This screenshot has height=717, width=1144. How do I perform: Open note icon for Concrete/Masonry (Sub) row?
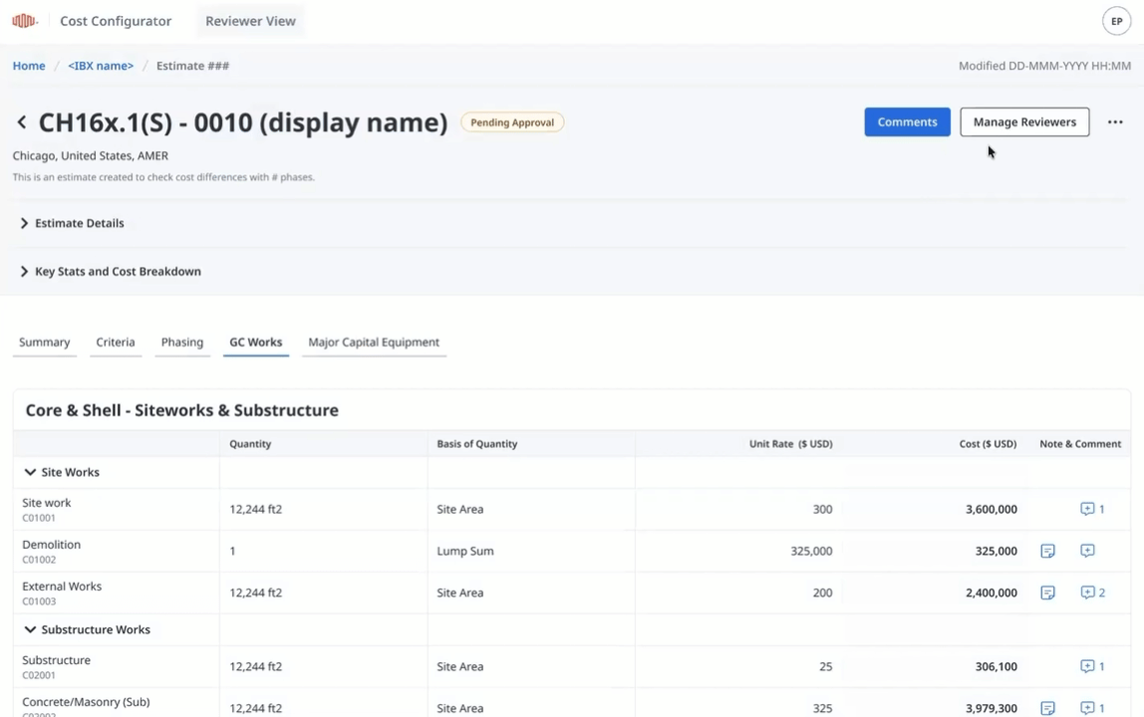tap(1047, 707)
